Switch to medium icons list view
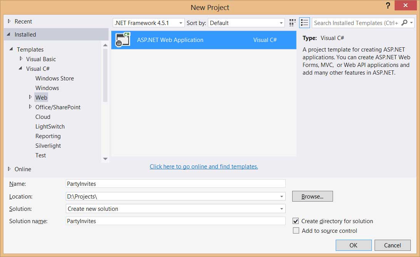Image resolution: width=420 pixels, height=257 pixels. click(304, 23)
